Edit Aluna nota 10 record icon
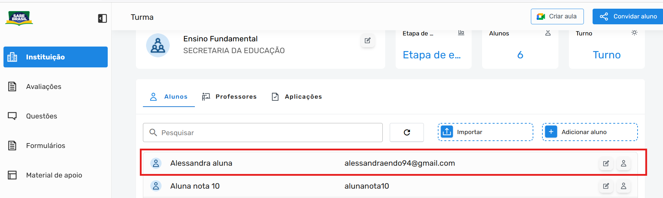 [606, 186]
